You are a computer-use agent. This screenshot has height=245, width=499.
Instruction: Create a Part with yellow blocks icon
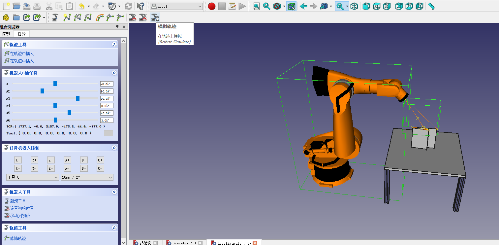point(6,17)
